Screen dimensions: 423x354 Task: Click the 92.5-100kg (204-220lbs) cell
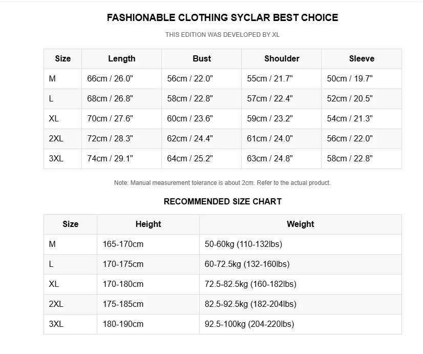pyautogui.click(x=301, y=324)
